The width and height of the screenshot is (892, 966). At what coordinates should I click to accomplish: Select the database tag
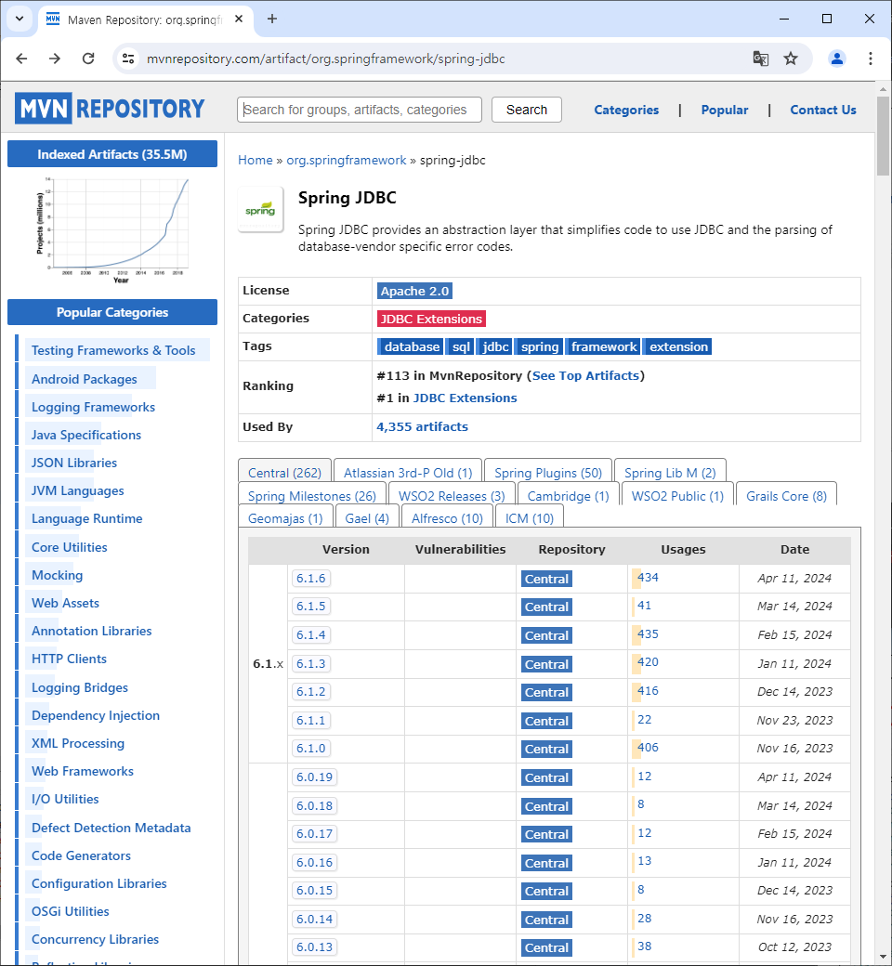412,346
